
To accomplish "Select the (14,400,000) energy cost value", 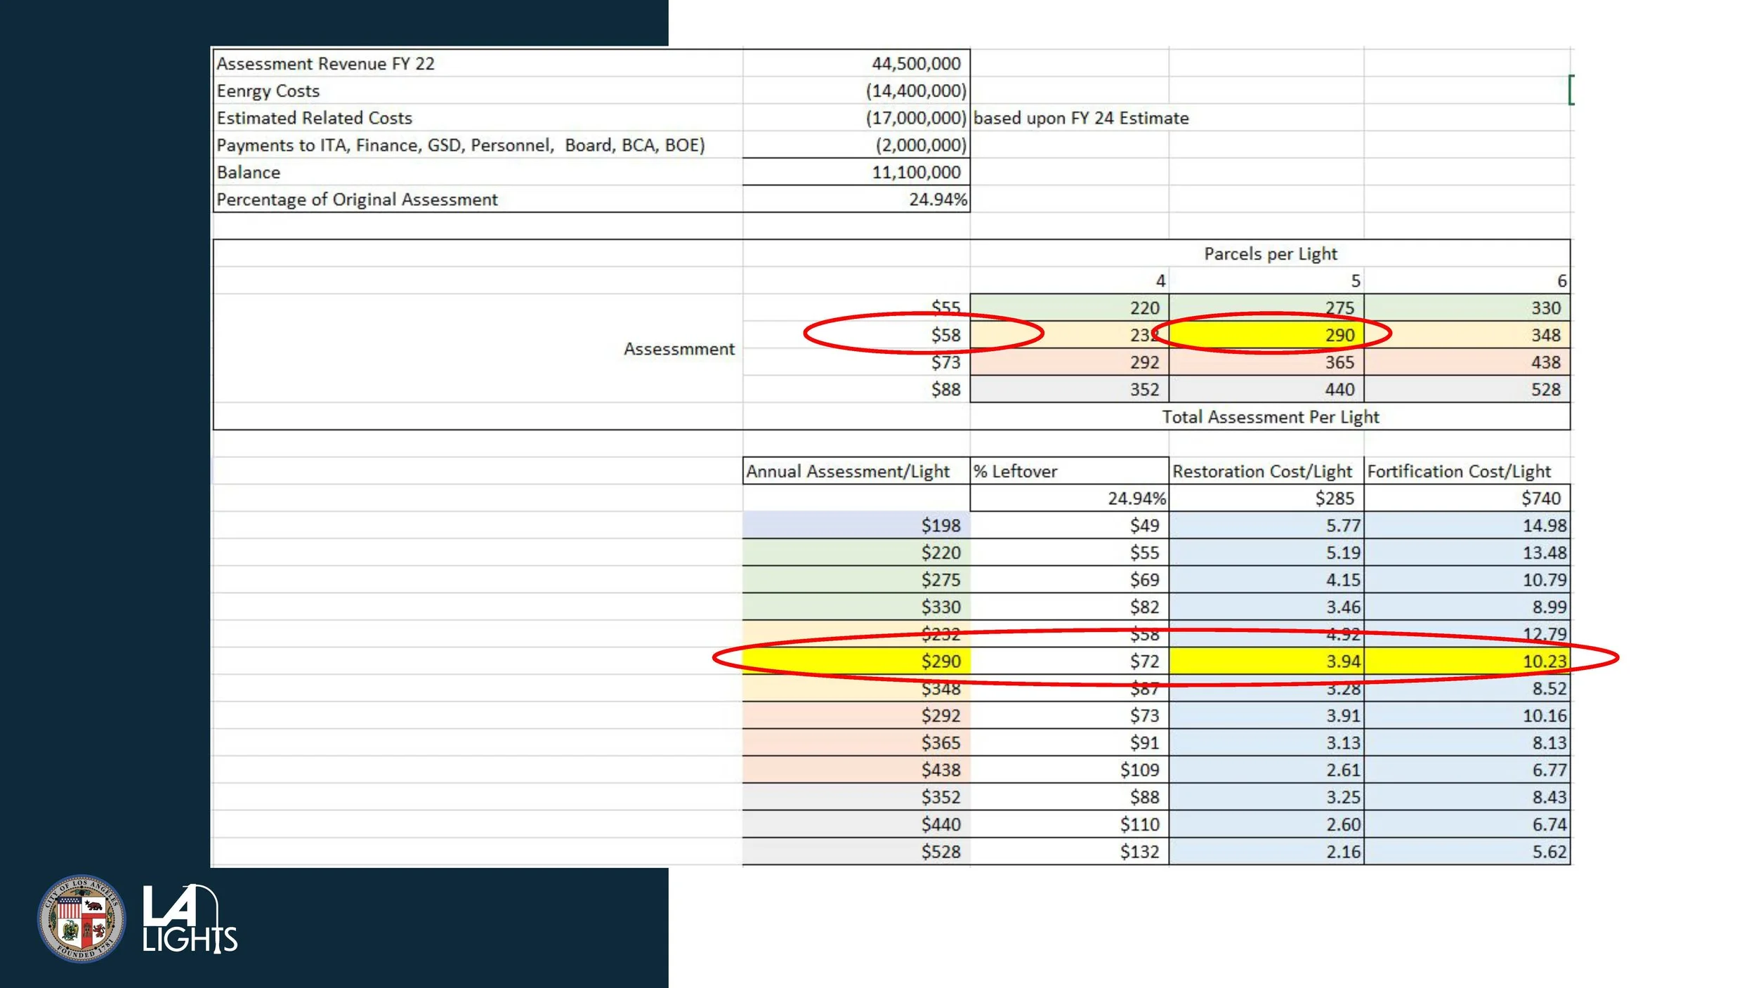I will (856, 91).
